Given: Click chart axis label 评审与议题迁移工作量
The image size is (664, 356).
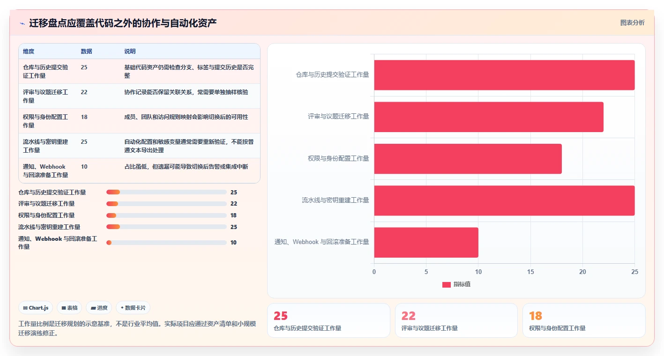Looking at the screenshot, I should [x=338, y=117].
